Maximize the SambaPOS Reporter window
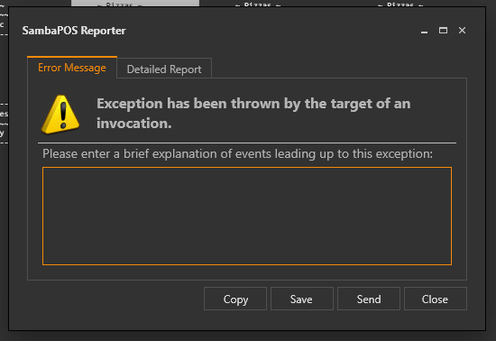 point(443,31)
